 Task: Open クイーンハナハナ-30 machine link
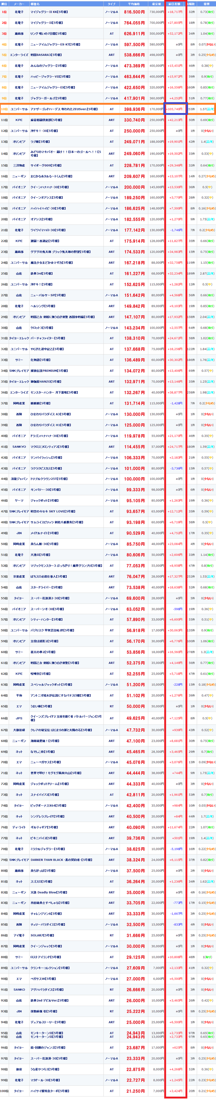click(48, 187)
